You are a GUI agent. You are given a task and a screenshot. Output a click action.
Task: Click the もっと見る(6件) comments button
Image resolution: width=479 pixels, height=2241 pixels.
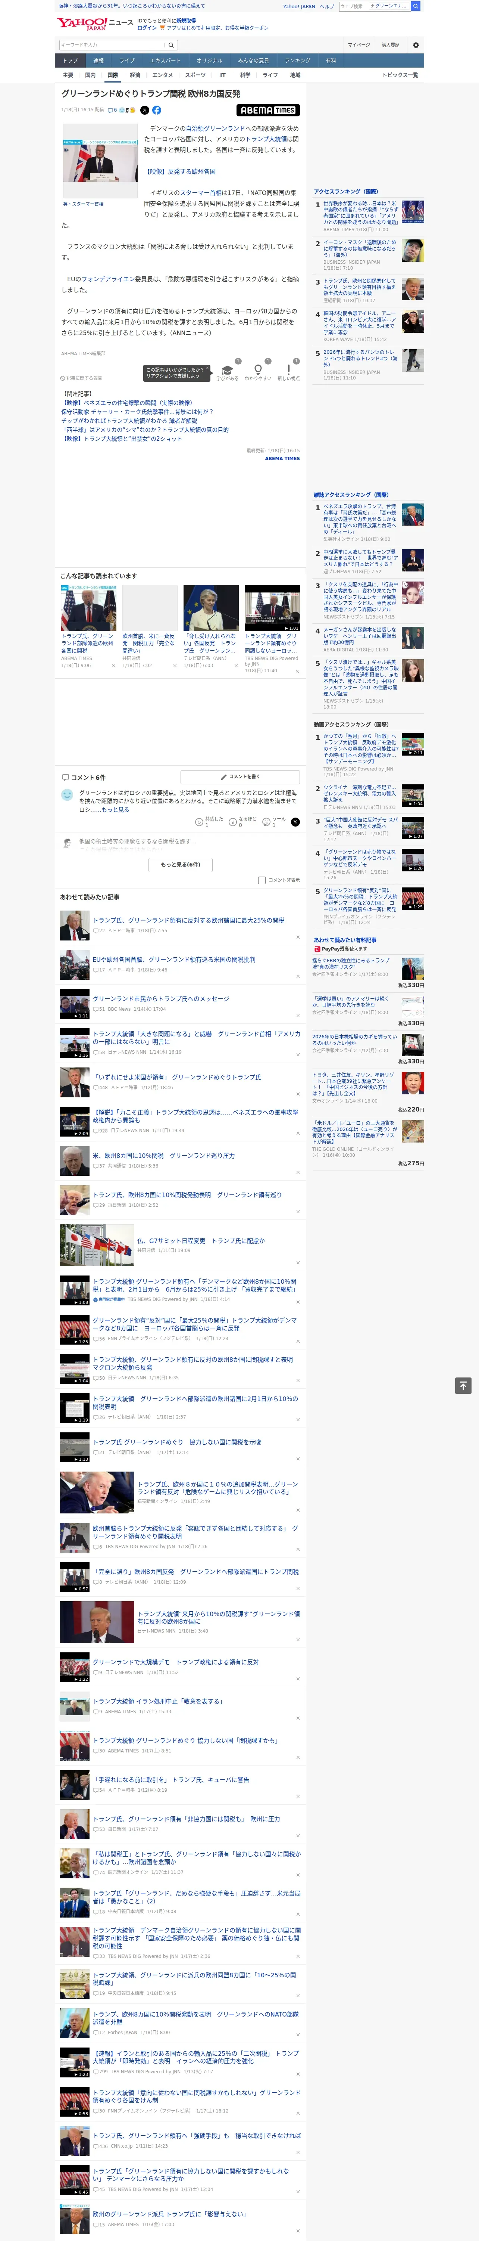coord(181,864)
